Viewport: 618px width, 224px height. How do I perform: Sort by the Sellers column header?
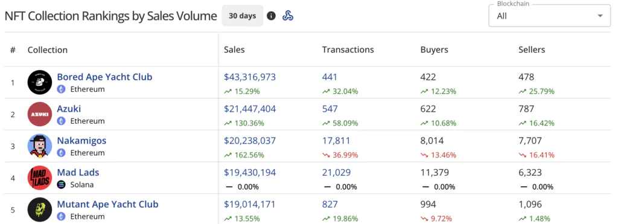pyautogui.click(x=532, y=50)
